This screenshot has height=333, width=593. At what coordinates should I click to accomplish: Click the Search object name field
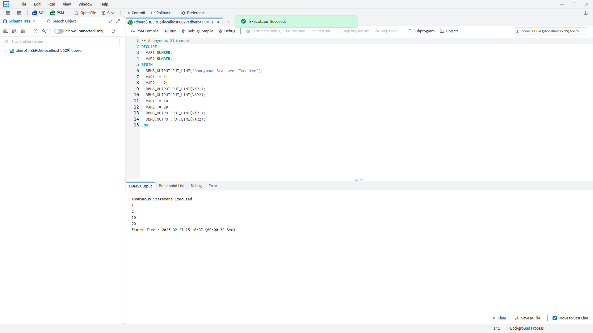(x=62, y=42)
